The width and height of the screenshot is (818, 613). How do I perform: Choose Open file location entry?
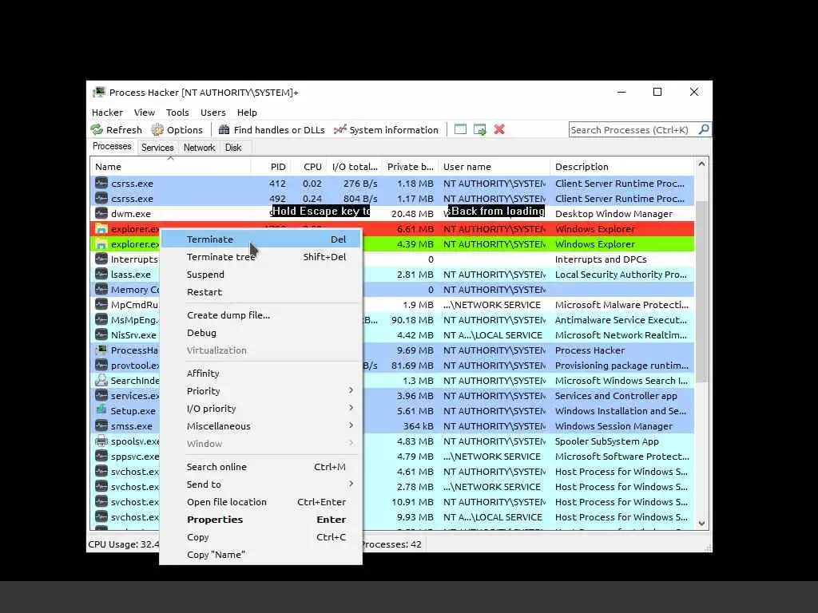pyautogui.click(x=261, y=502)
